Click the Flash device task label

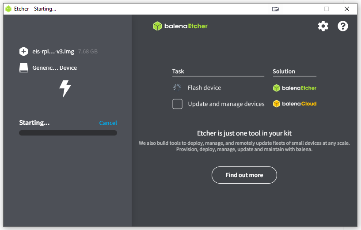pos(204,88)
